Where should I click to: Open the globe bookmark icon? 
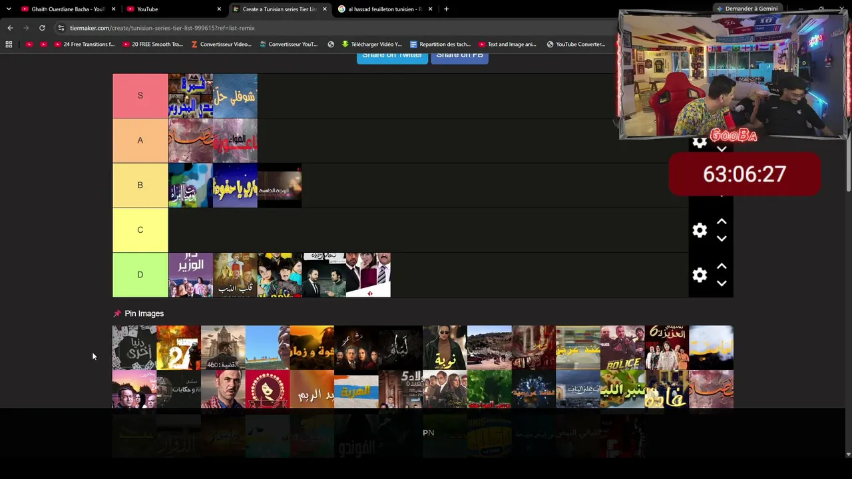coord(331,45)
